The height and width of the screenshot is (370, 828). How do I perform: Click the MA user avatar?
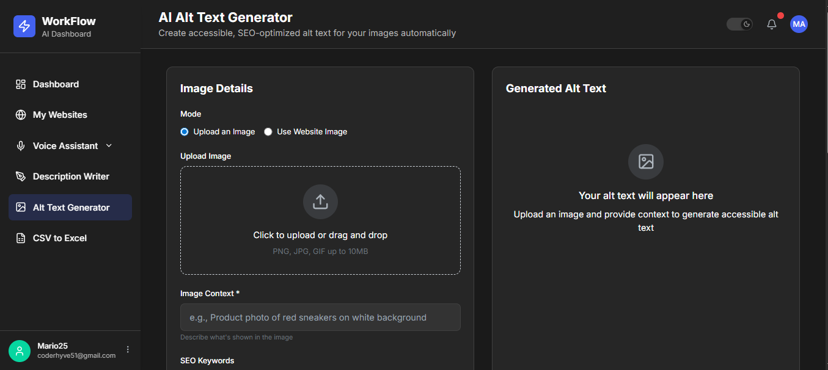coord(799,24)
